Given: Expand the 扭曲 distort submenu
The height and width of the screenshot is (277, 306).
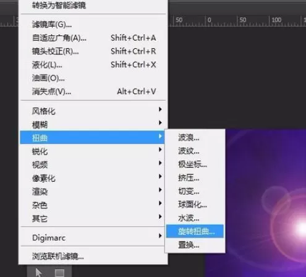Looking at the screenshot, I should point(92,137).
